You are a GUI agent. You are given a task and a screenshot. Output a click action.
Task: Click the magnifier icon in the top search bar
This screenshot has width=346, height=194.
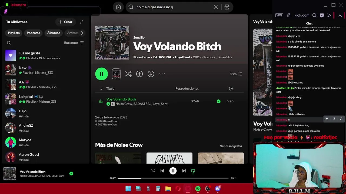click(x=131, y=7)
